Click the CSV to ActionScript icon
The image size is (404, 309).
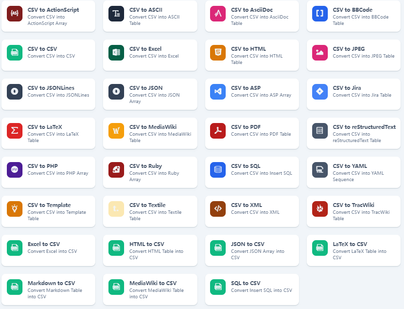pyautogui.click(x=15, y=13)
